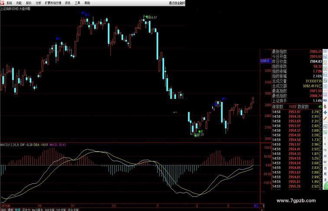Click the 3384.57 high price label
328x211 pixels.
pos(152,18)
